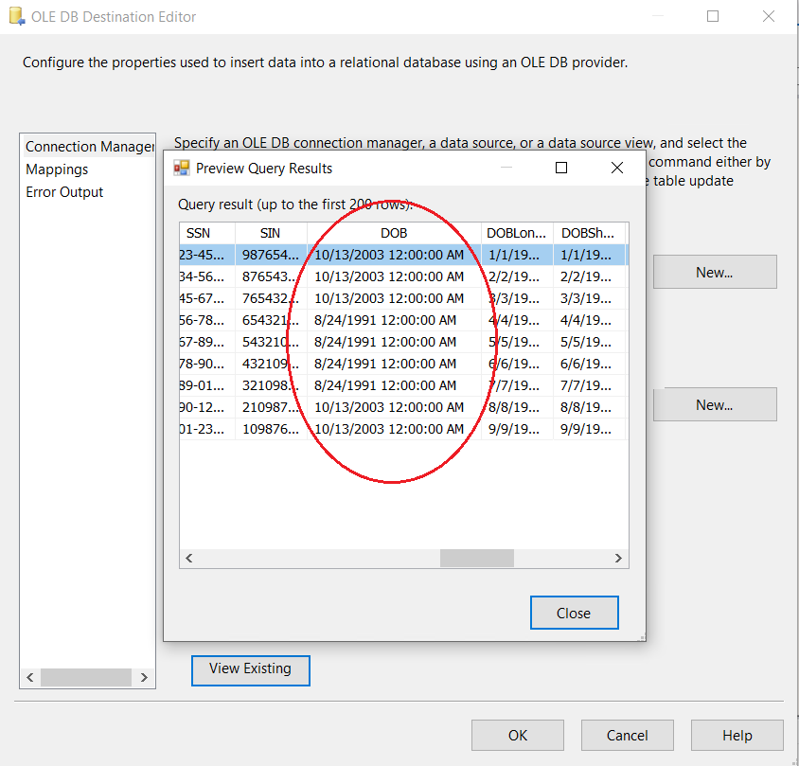
Task: Select the row with SIN starting 654321
Action: [x=271, y=320]
